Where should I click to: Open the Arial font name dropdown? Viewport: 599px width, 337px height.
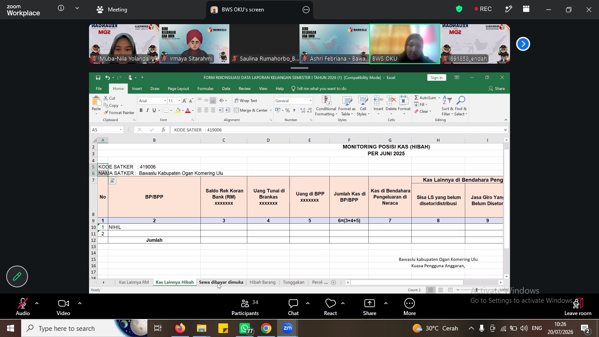(165, 101)
